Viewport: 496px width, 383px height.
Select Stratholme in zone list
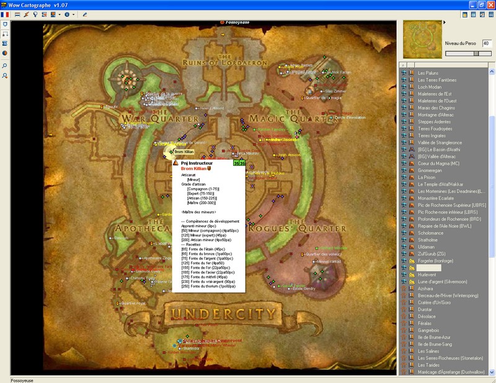[428, 239]
